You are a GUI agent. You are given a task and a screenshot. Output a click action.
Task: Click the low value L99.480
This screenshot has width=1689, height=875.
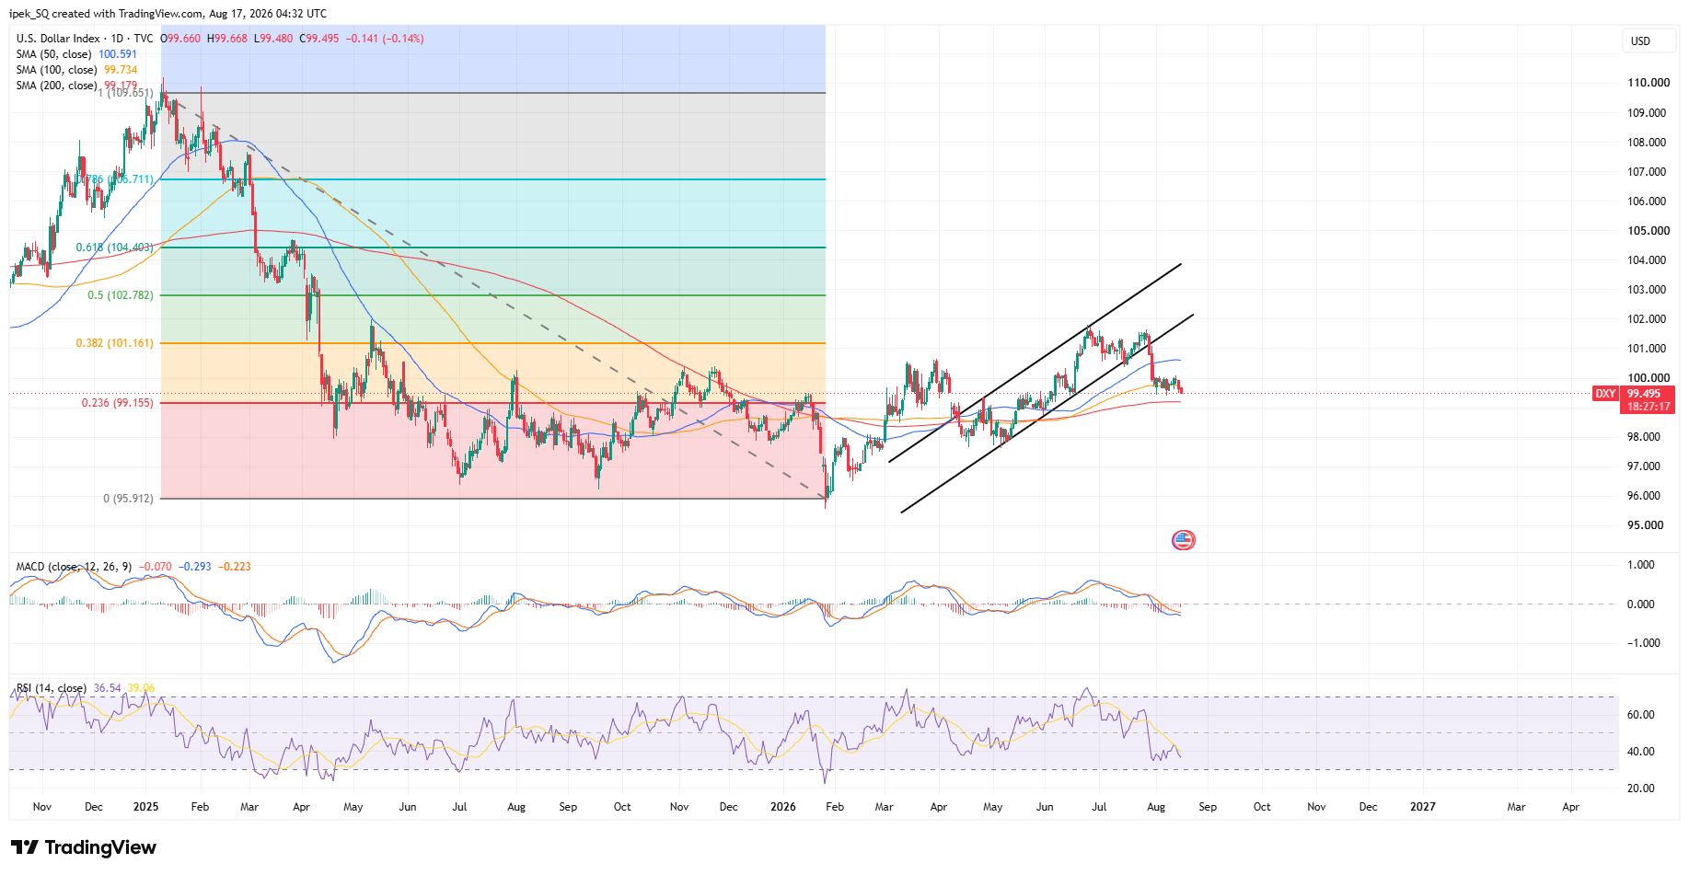pyautogui.click(x=273, y=39)
